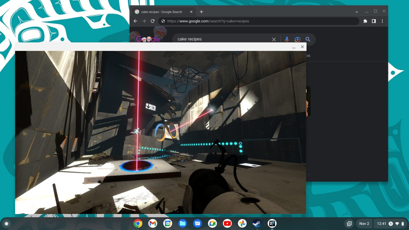Clear the cake recipes search query
The width and height of the screenshot is (409, 230).
pos(274,39)
